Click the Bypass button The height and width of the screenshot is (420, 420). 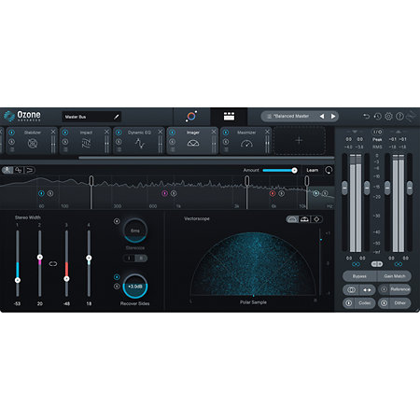click(359, 276)
